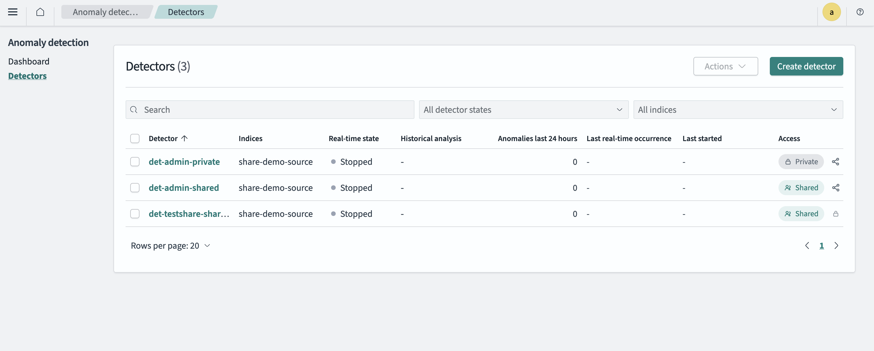Open the user avatar 'a' menu
This screenshot has width=874, height=351.
coord(831,12)
